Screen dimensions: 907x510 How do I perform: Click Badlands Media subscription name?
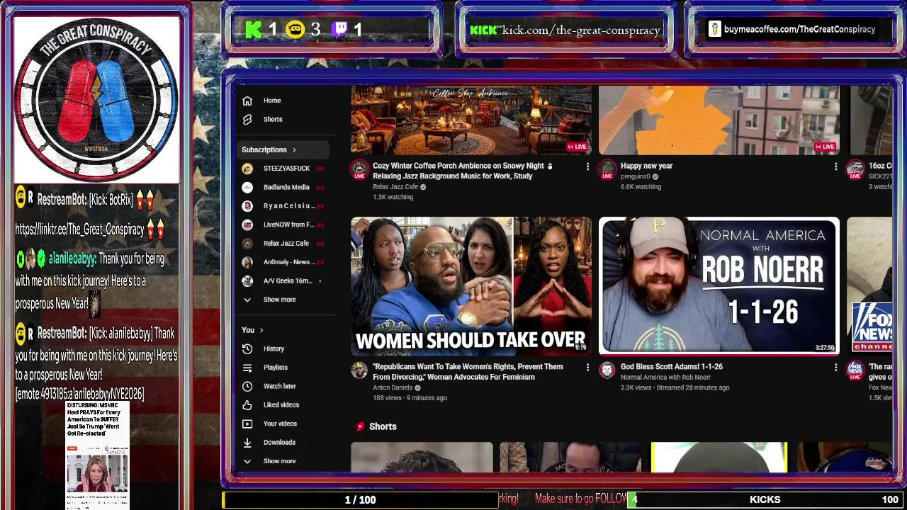tap(286, 187)
